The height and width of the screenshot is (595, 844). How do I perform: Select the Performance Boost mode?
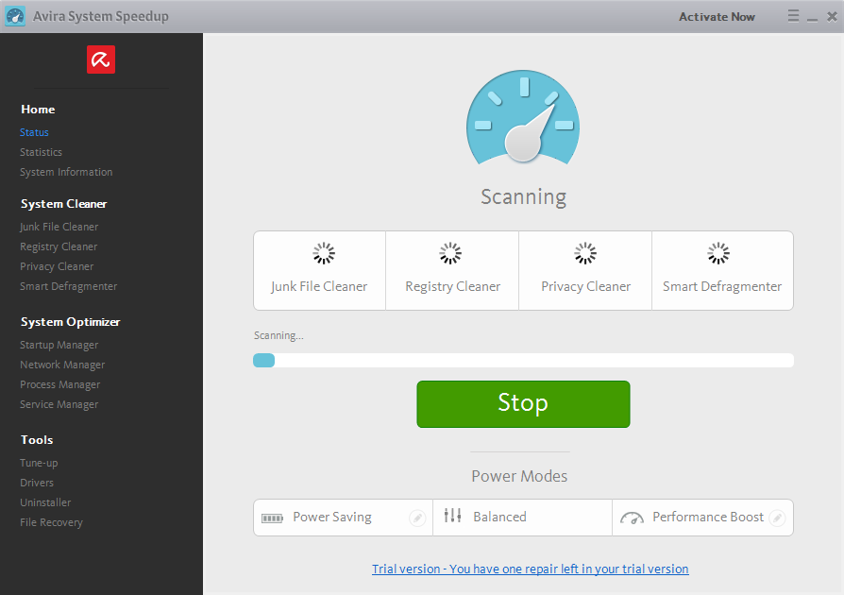707,518
